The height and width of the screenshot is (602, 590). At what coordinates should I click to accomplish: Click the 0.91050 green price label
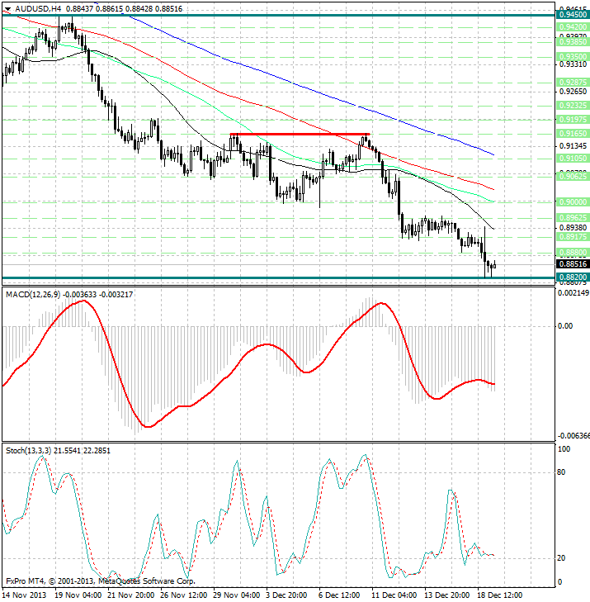point(572,158)
